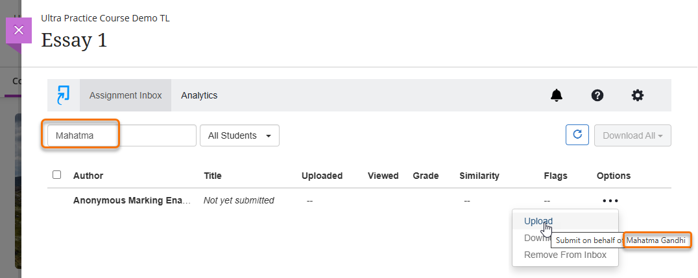The width and height of the screenshot is (698, 278).
Task: Sort by the Grade column header
Action: [426, 176]
